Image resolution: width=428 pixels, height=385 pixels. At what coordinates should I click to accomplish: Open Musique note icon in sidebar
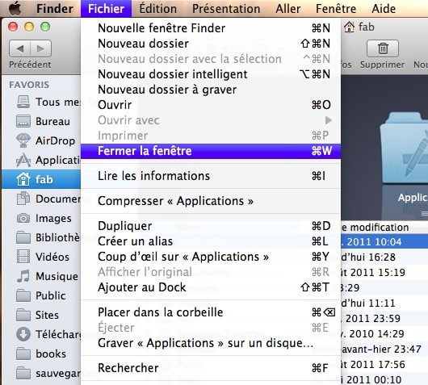tap(23, 276)
